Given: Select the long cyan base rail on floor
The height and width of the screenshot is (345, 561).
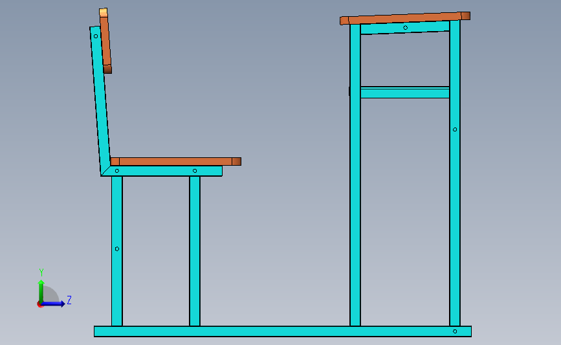Looking at the screenshot, I should 283,331.
